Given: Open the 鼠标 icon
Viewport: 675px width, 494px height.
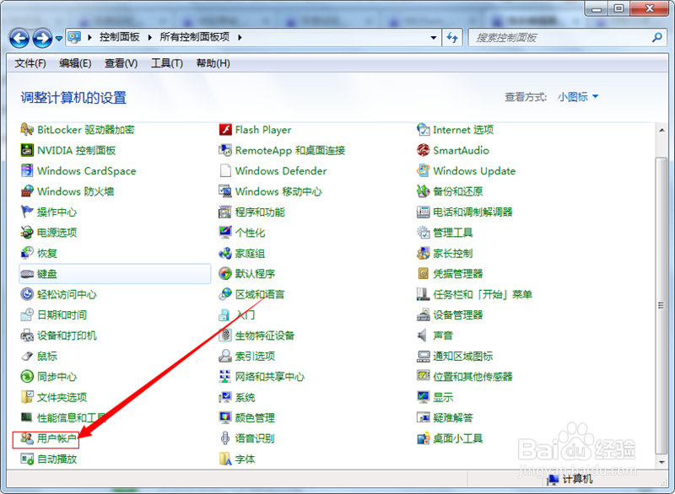Looking at the screenshot, I should click(x=27, y=356).
